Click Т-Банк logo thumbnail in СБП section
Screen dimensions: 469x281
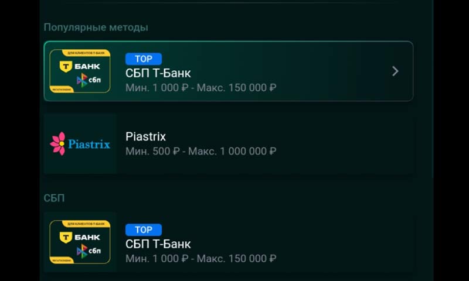coord(80,242)
